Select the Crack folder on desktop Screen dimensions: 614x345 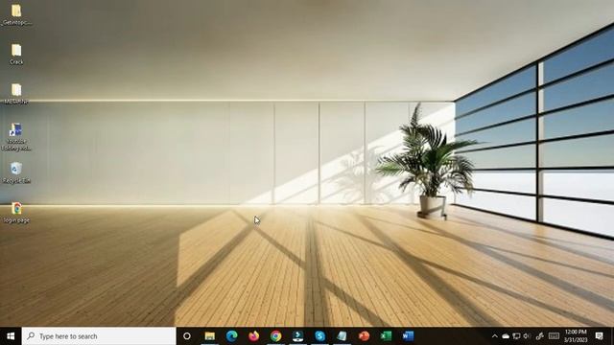click(x=16, y=55)
